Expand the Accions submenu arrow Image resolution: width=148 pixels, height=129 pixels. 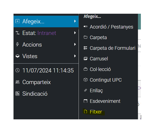[x=75, y=44]
